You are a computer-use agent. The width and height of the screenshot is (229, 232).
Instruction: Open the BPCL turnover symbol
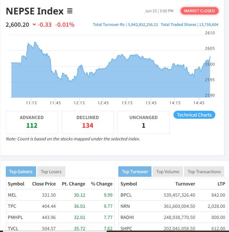click(x=126, y=195)
